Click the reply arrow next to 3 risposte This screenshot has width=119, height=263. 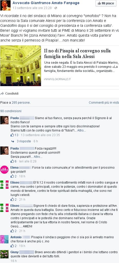pyautogui.click(x=13, y=141)
